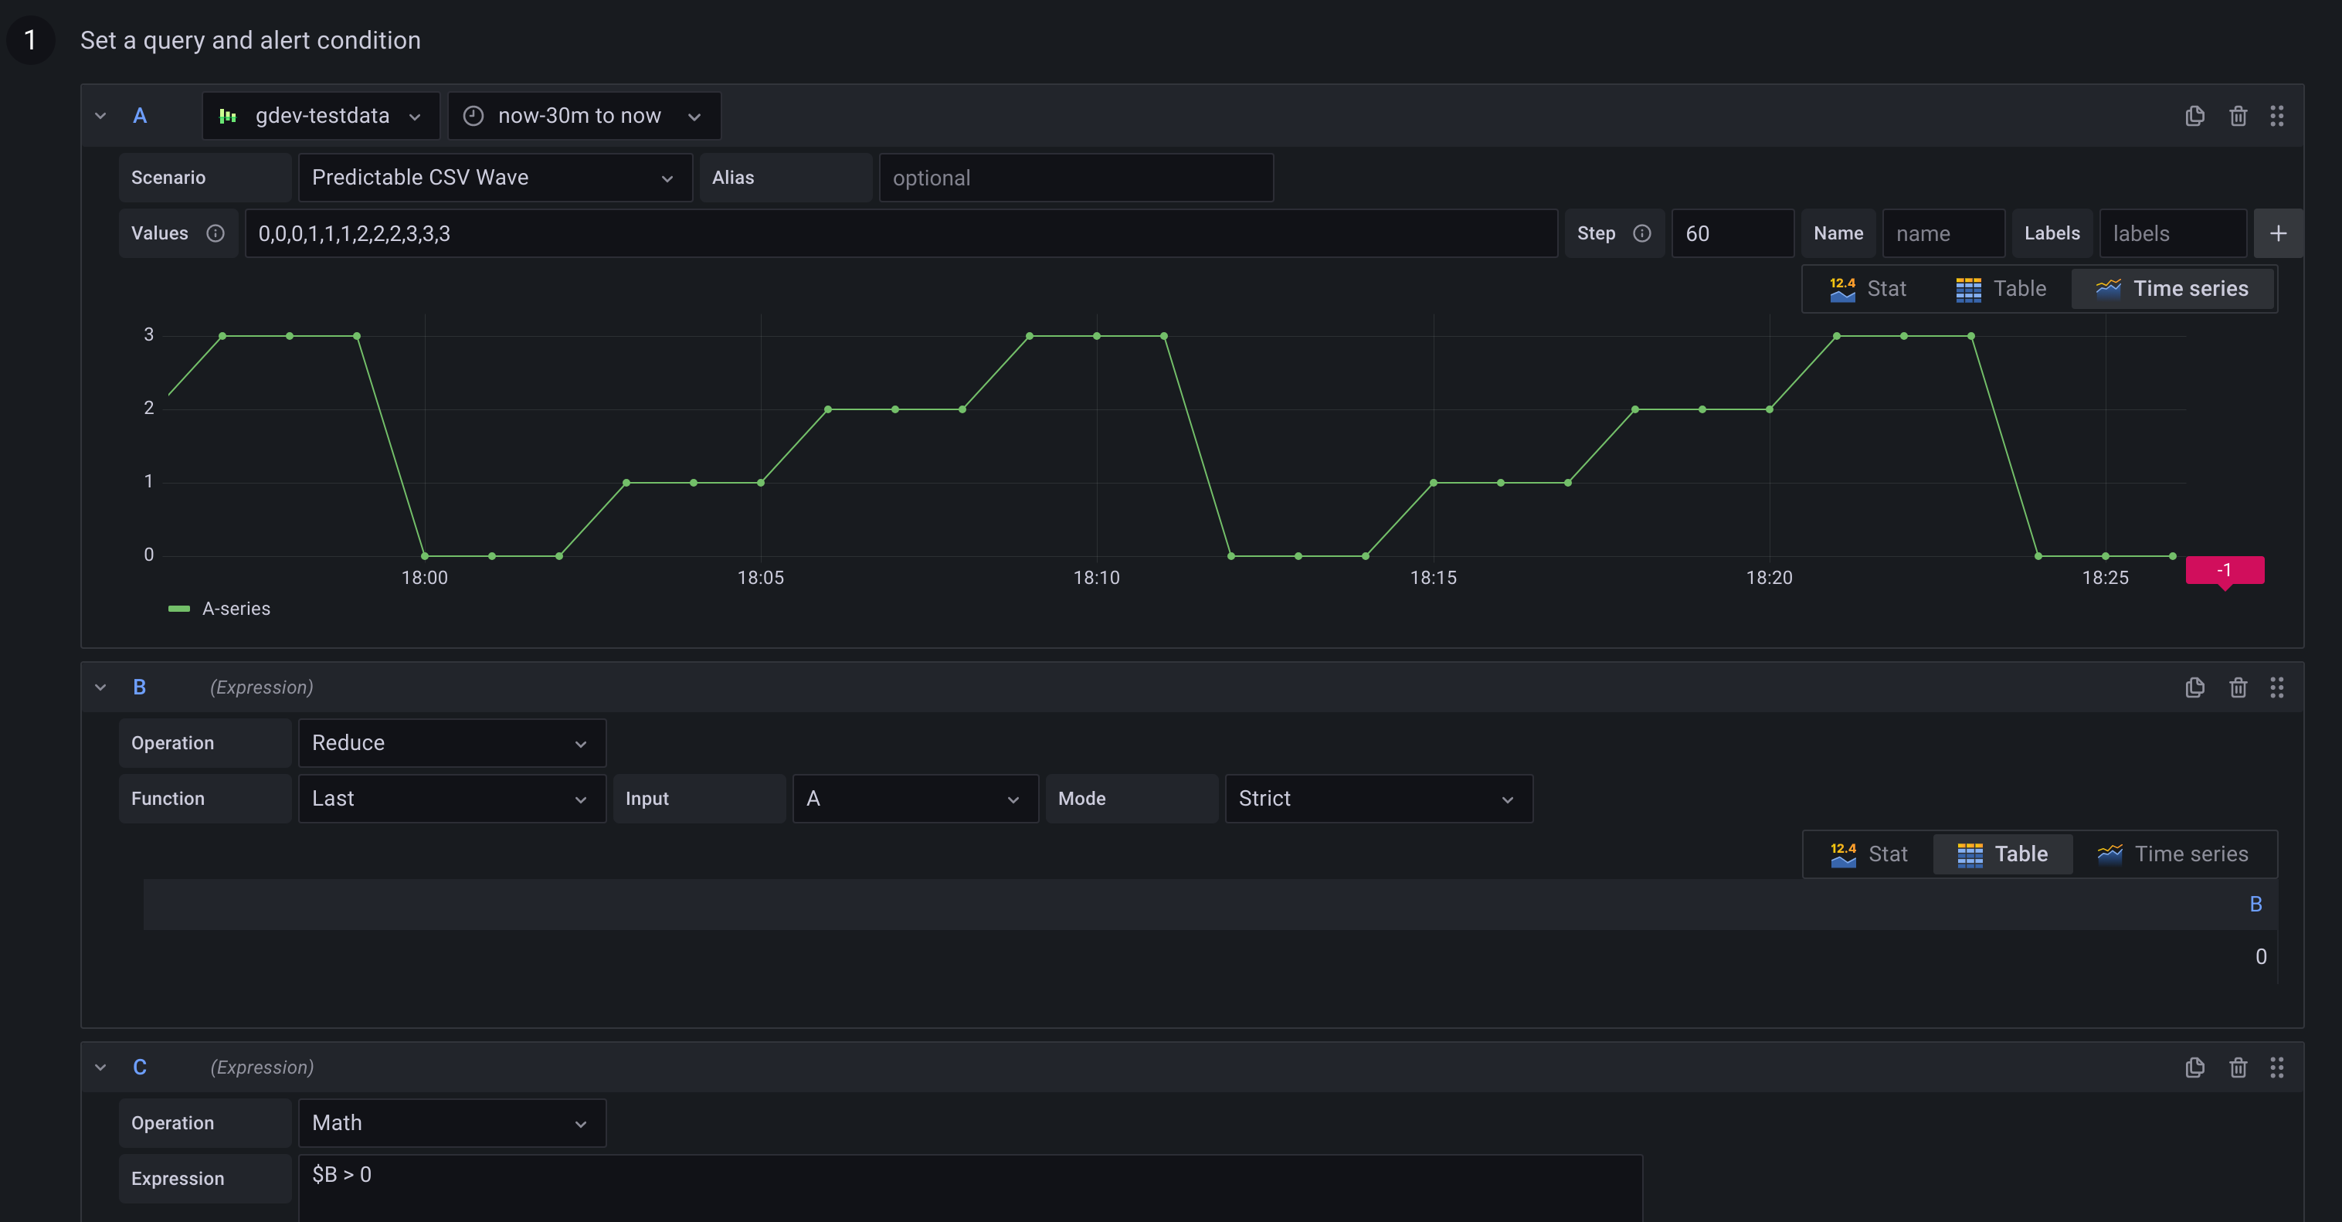
Task: Open the Predictable CSV Wave scenario dropdown
Action: tap(495, 178)
